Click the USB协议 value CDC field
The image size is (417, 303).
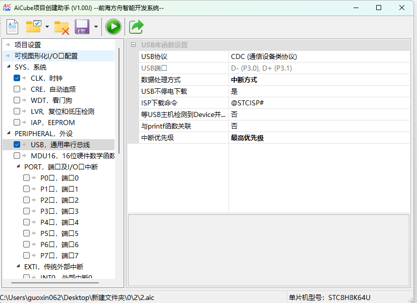pyautogui.click(x=319, y=56)
